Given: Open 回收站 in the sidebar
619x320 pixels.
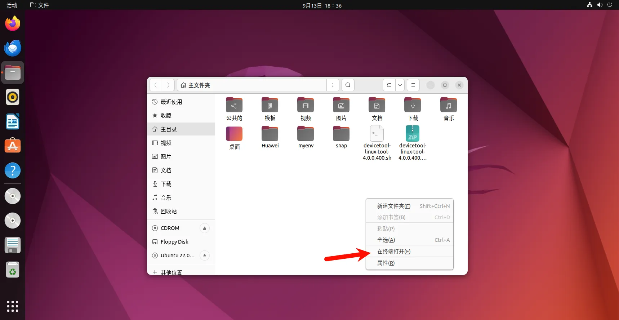Looking at the screenshot, I should coord(169,212).
